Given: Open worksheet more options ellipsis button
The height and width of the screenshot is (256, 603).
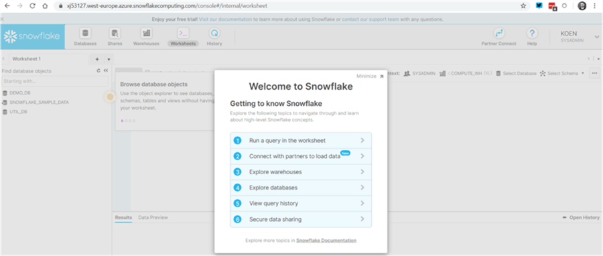Looking at the screenshot, I should [x=594, y=73].
